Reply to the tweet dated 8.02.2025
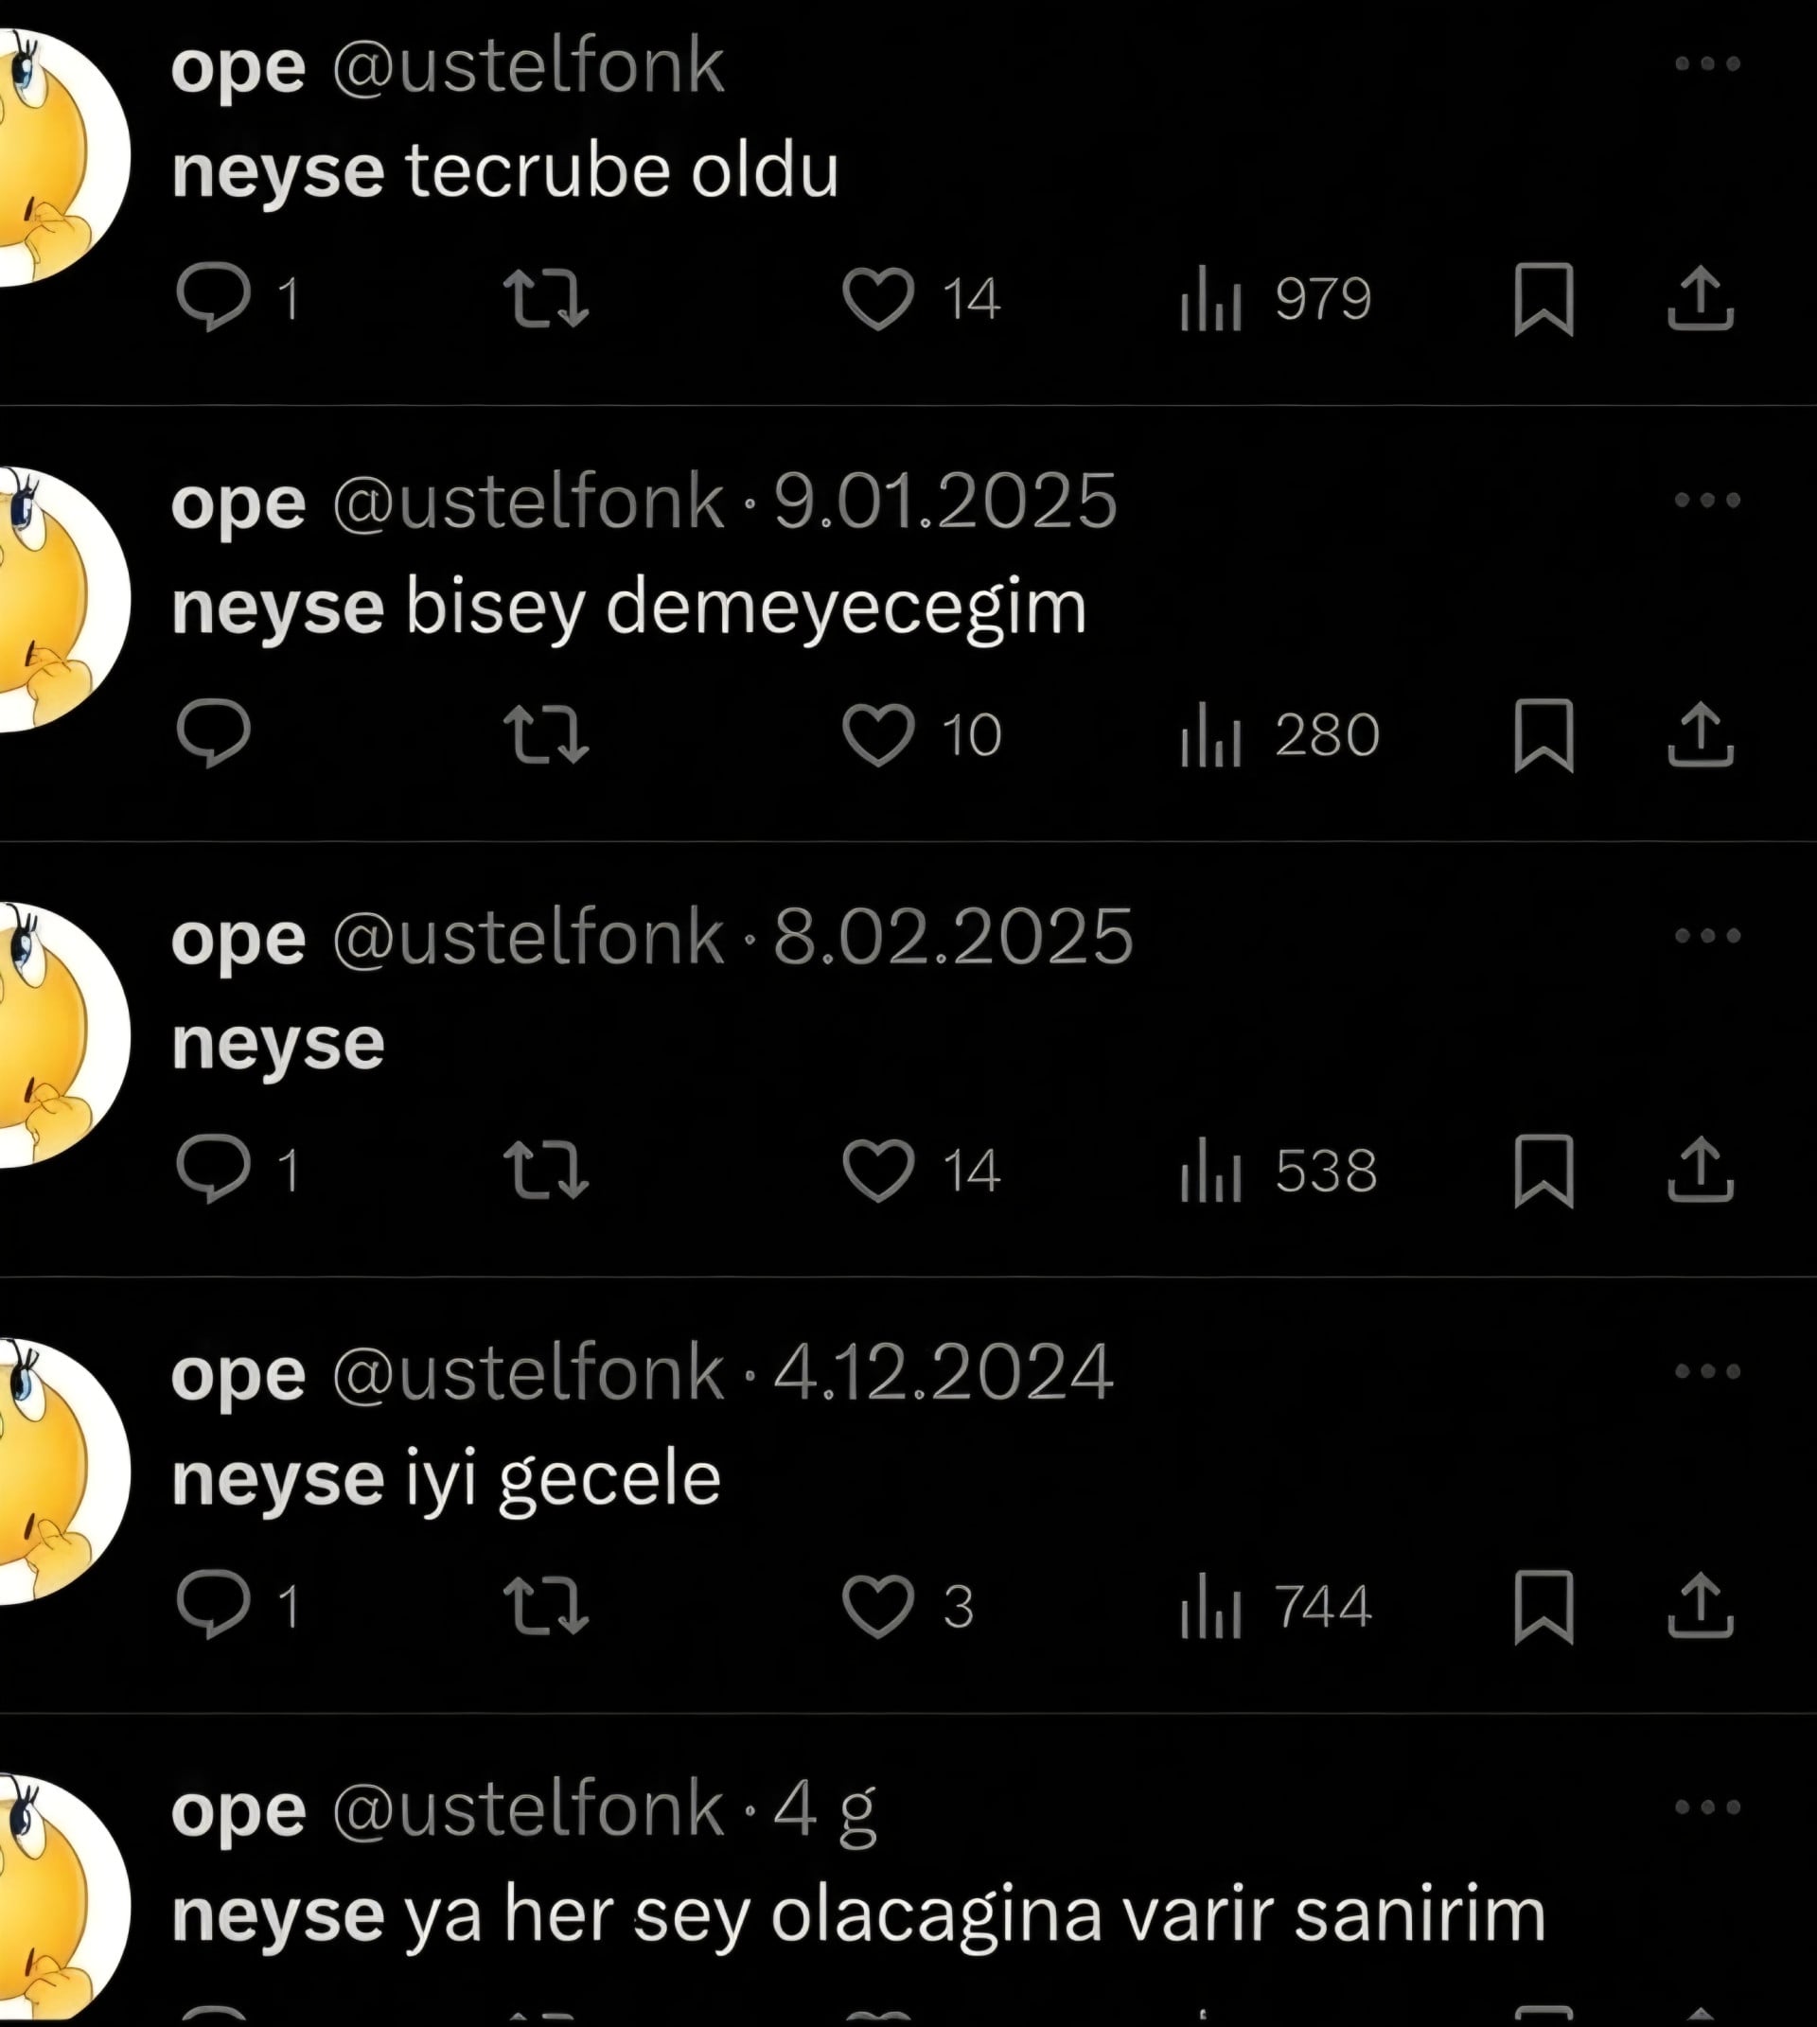Screen dimensions: 1817x2027 (214, 1169)
